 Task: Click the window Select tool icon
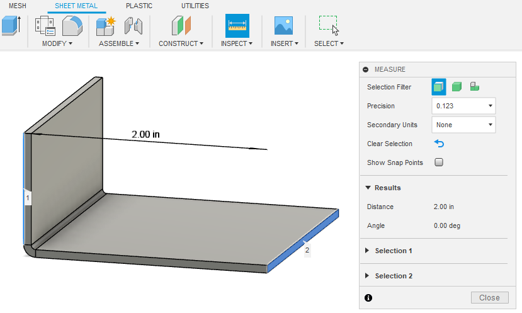(x=328, y=26)
